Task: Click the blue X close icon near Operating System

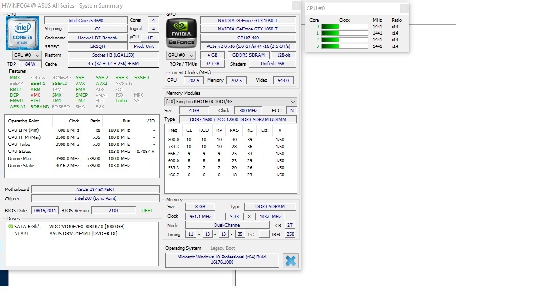Action: pyautogui.click(x=291, y=260)
